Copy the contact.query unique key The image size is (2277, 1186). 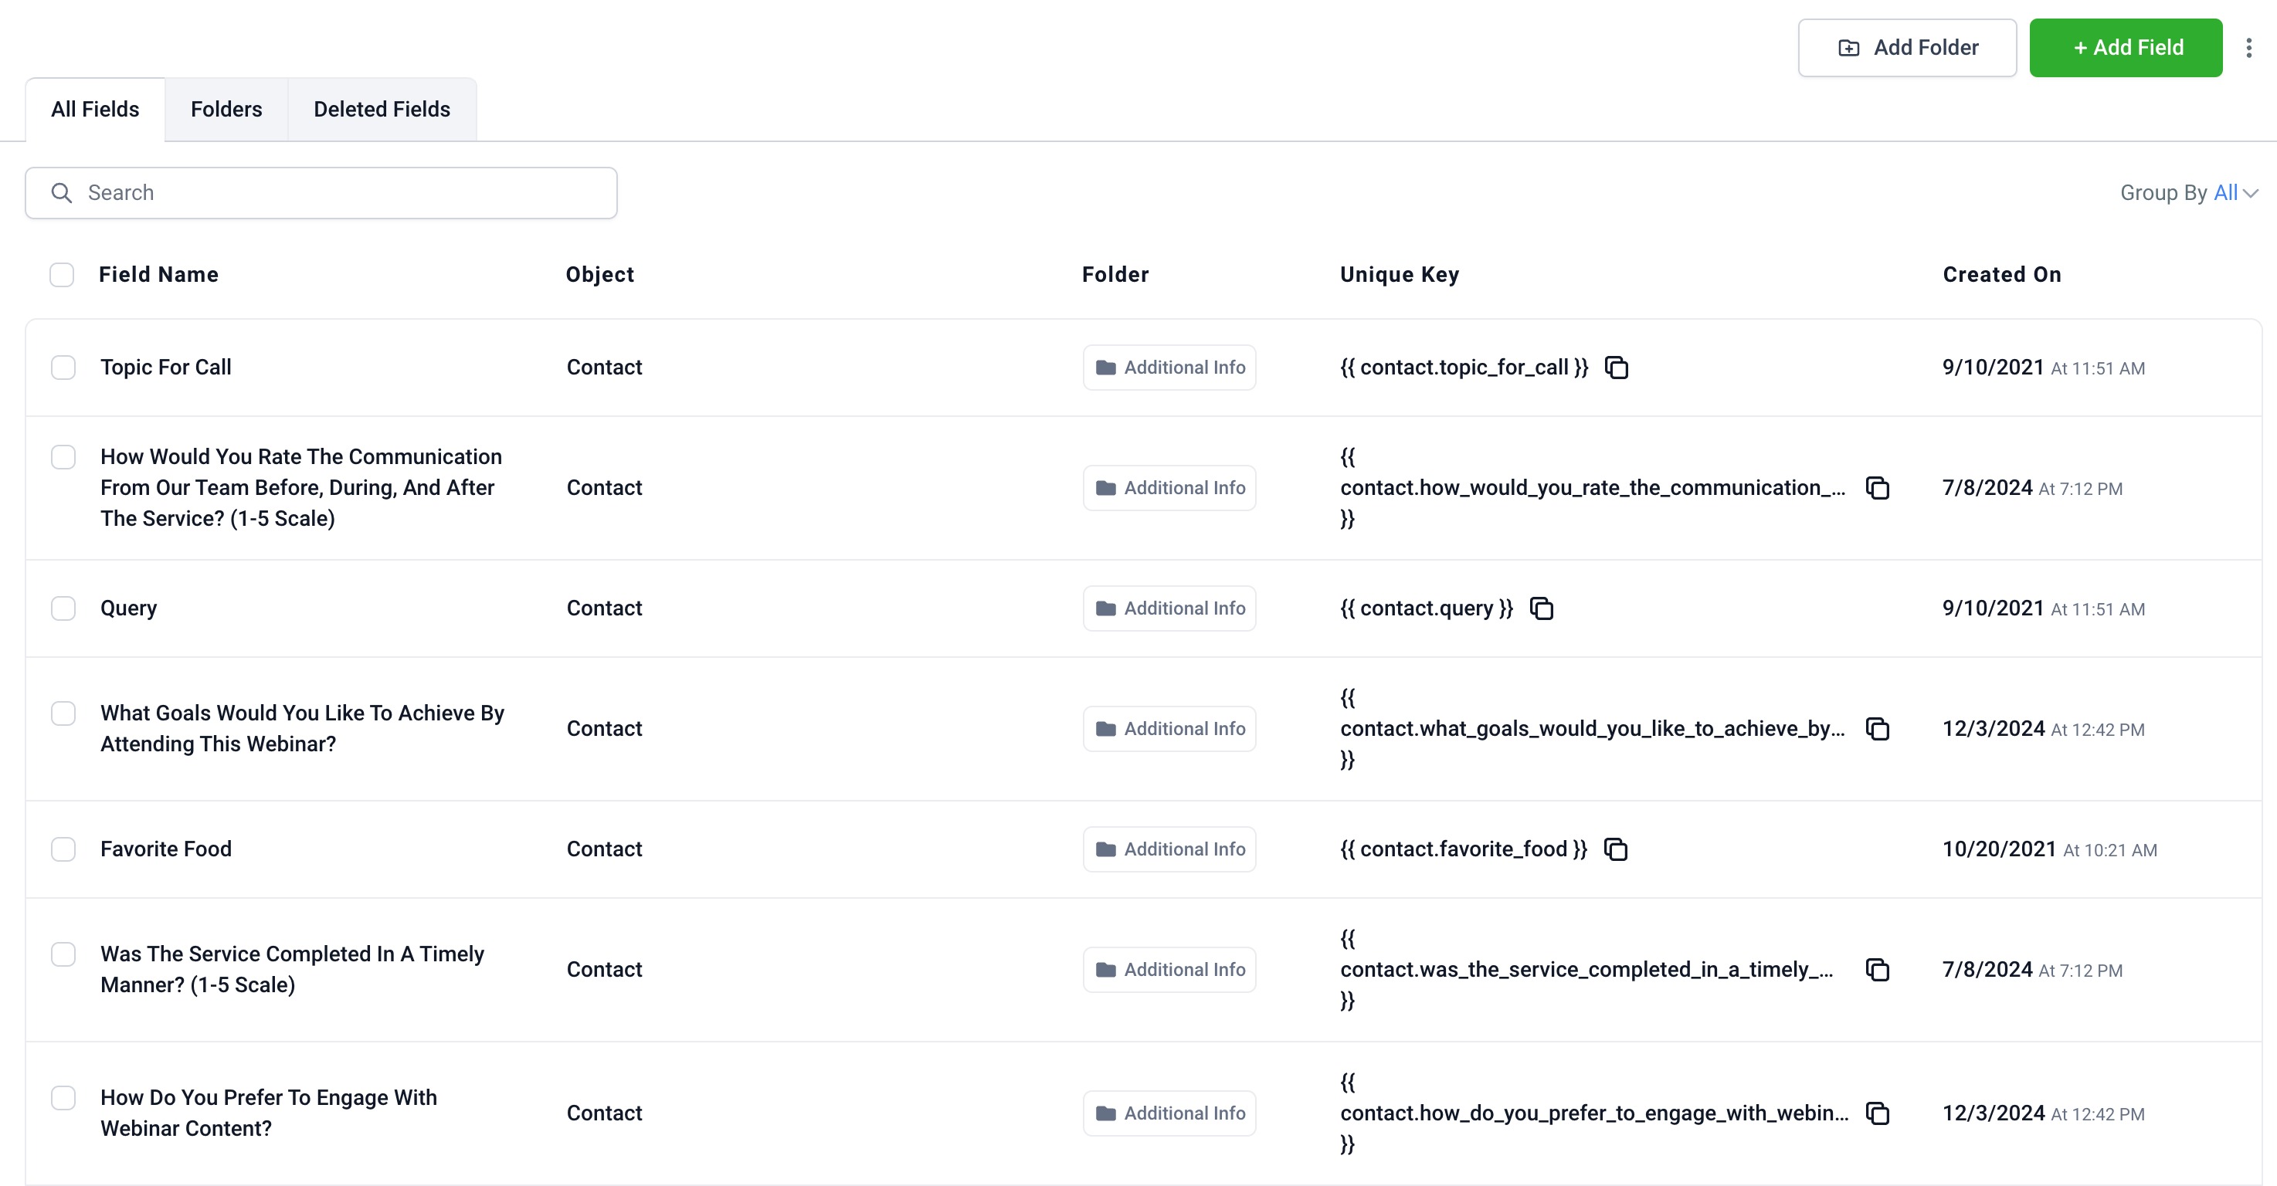[x=1541, y=609]
